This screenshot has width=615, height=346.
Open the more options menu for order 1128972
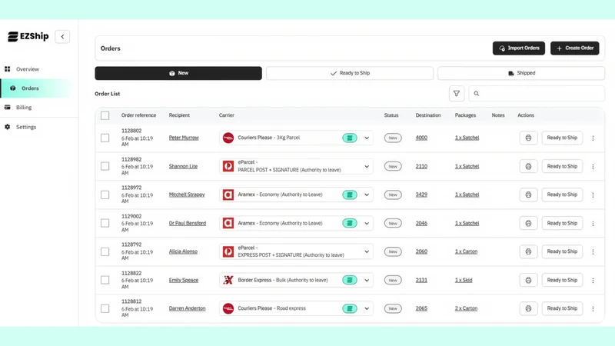(x=593, y=195)
